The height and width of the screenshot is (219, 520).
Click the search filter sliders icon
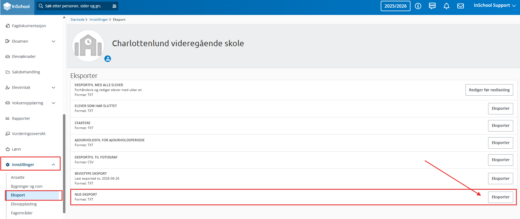pyautogui.click(x=114, y=6)
